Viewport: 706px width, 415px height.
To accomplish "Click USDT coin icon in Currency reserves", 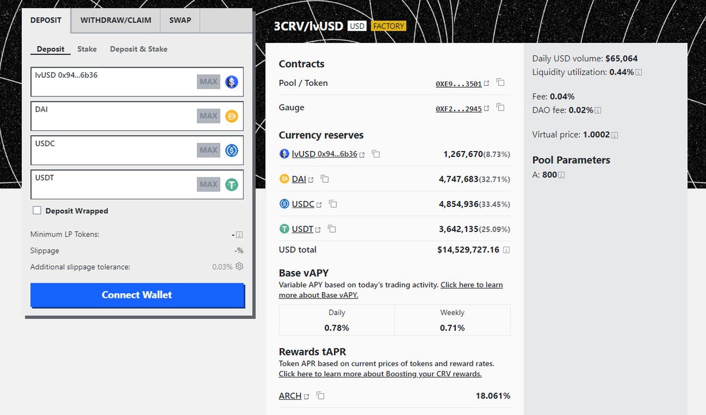I will click(285, 229).
